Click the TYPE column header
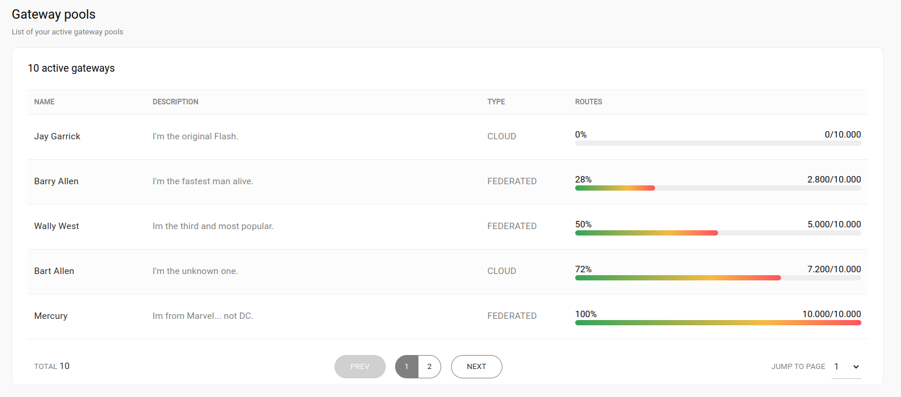 [496, 102]
